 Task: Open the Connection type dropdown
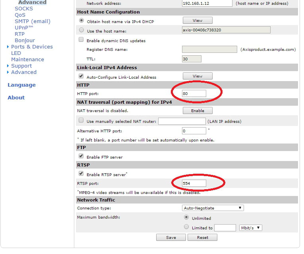tap(213, 208)
